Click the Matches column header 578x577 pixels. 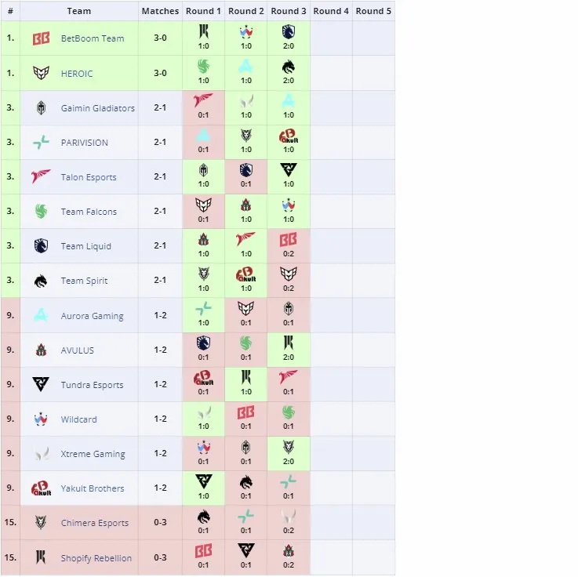point(160,11)
